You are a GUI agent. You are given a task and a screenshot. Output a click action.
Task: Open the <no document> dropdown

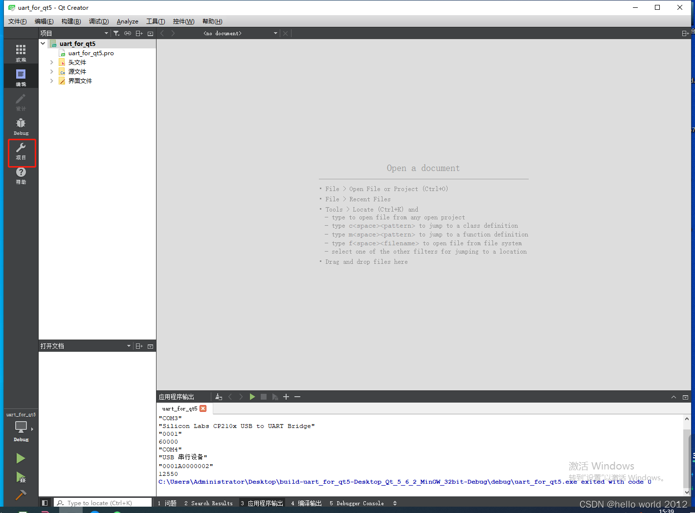(x=240, y=33)
